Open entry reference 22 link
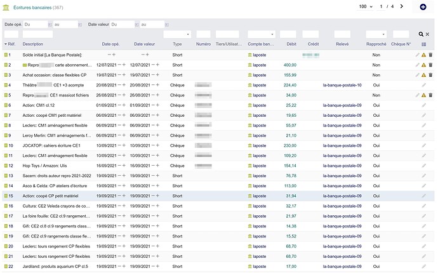The image size is (438, 273). (11, 266)
